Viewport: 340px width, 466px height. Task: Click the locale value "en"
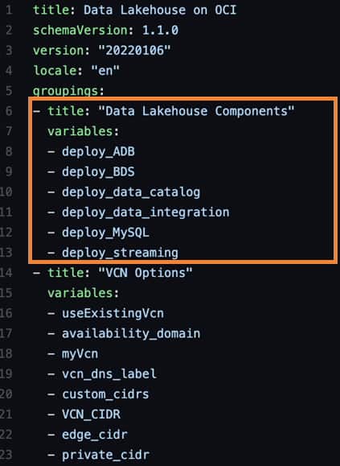click(105, 71)
